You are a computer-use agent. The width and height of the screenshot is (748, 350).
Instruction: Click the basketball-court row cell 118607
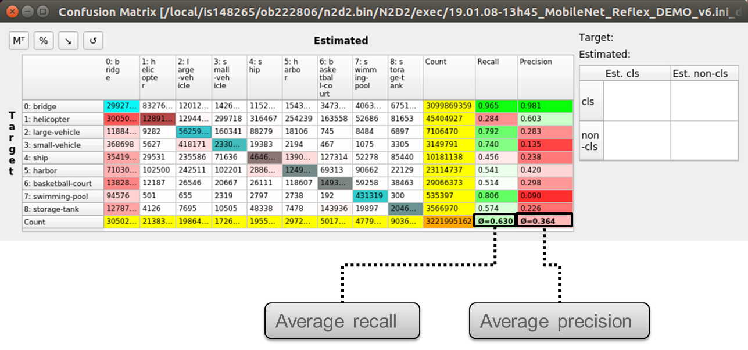tap(299, 183)
